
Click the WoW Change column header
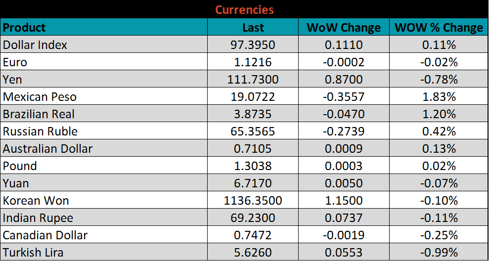tap(344, 27)
